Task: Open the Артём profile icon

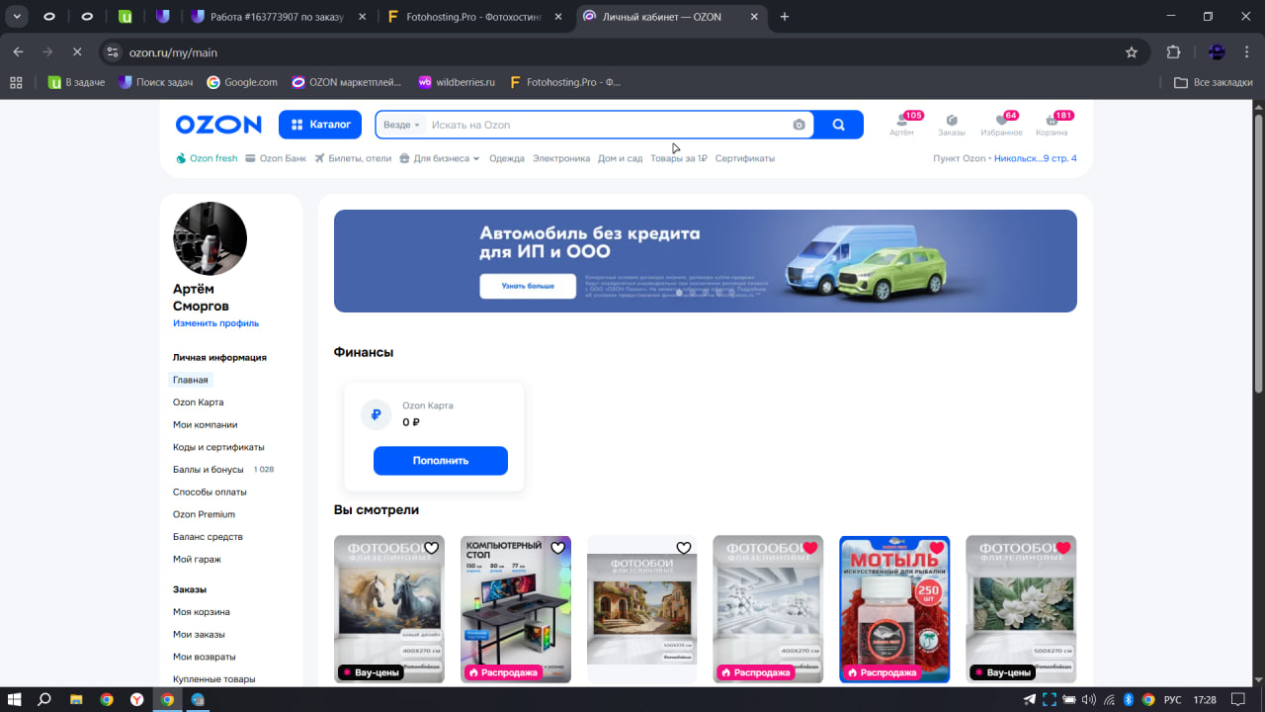Action: point(901,125)
